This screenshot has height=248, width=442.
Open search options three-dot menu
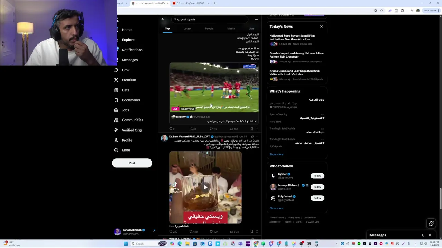tap(256, 19)
